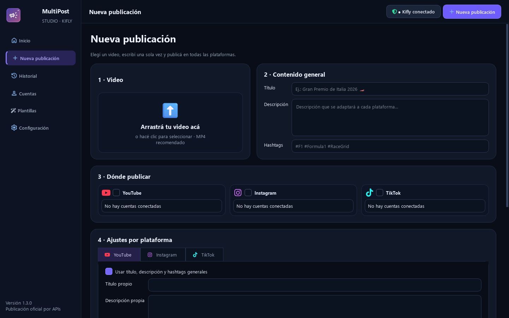Select Nueva publicación in the sidebar

[x=41, y=58]
